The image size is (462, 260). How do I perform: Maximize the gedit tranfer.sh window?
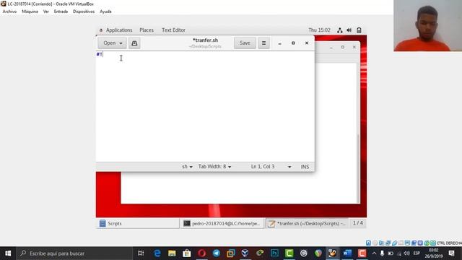(293, 43)
